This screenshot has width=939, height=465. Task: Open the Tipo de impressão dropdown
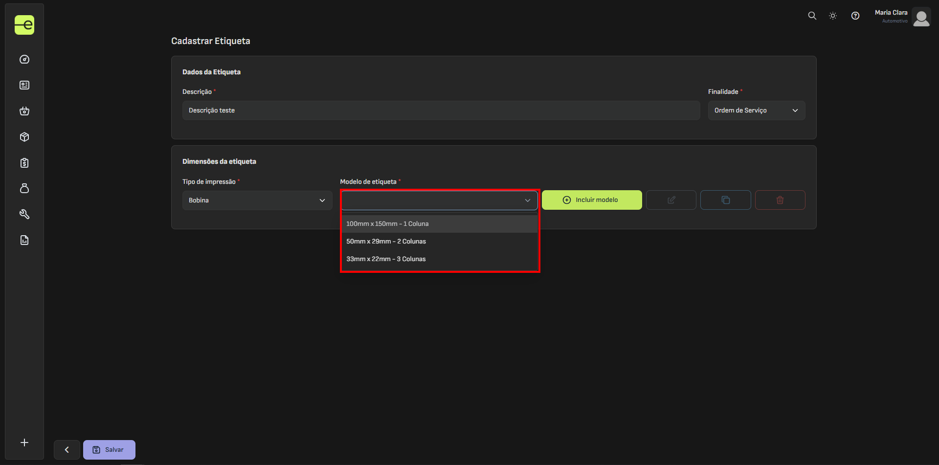[x=257, y=200]
